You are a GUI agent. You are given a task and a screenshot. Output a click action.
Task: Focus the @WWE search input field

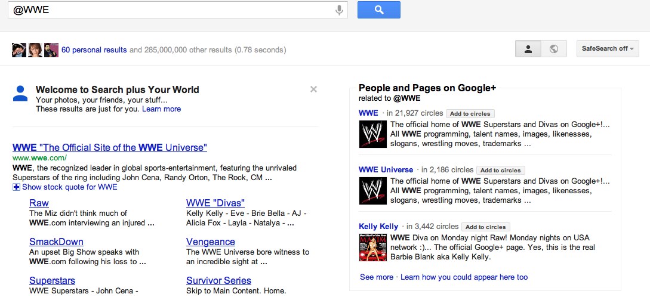(x=177, y=10)
